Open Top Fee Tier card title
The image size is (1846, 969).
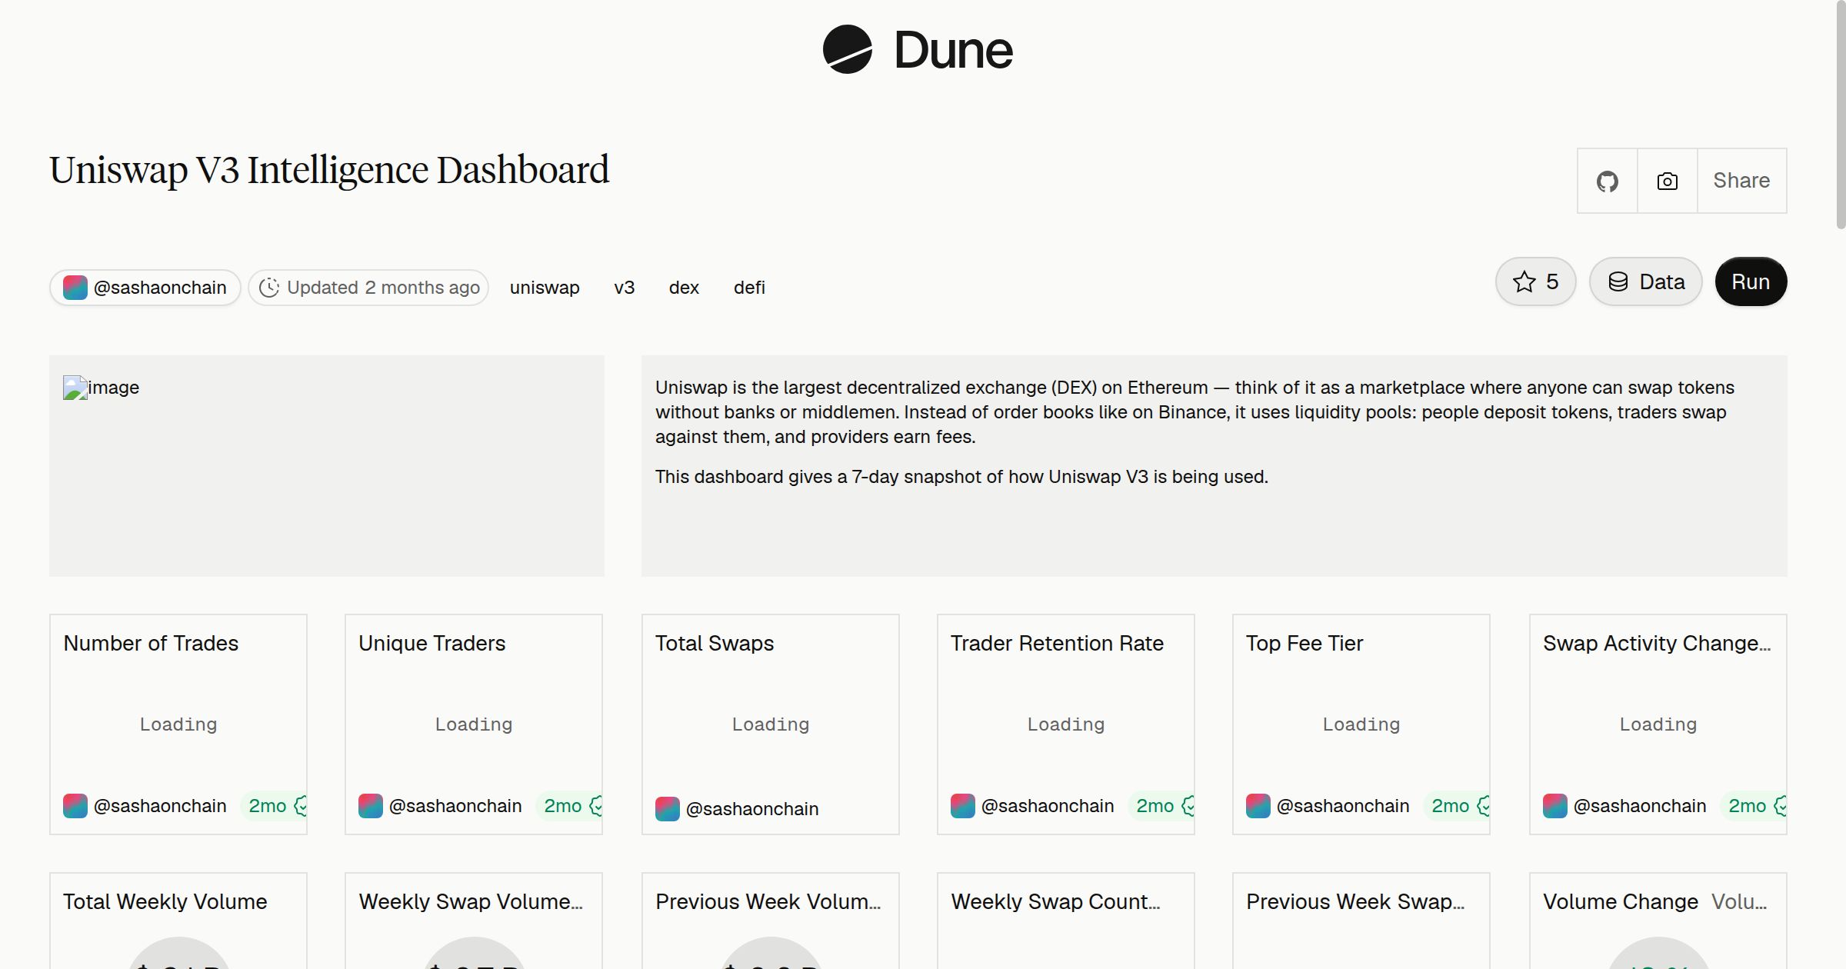pos(1305,643)
